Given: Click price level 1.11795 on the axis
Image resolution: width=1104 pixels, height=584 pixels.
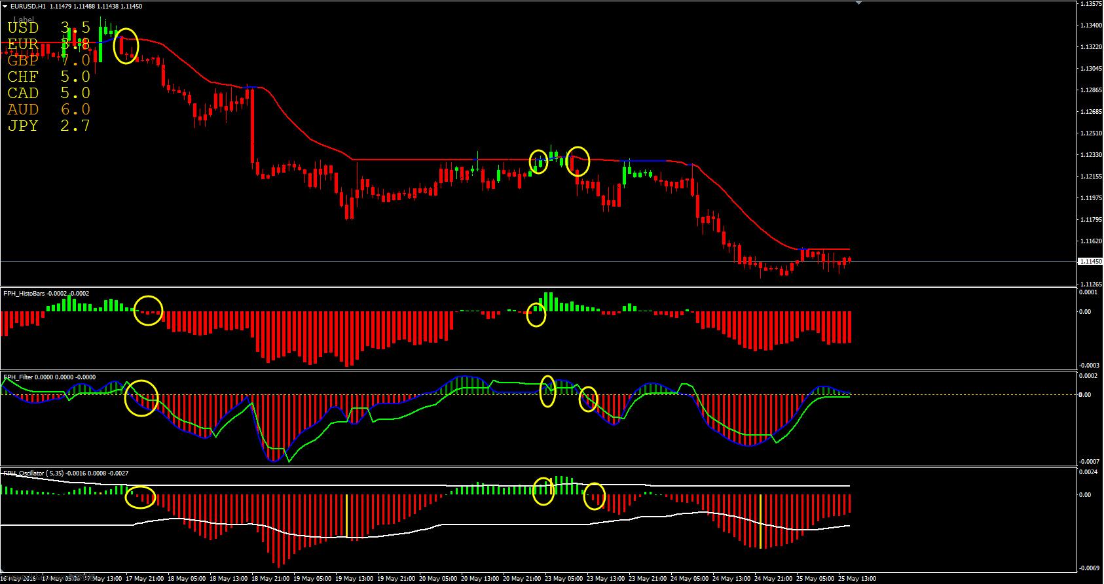Looking at the screenshot, I should point(1090,219).
